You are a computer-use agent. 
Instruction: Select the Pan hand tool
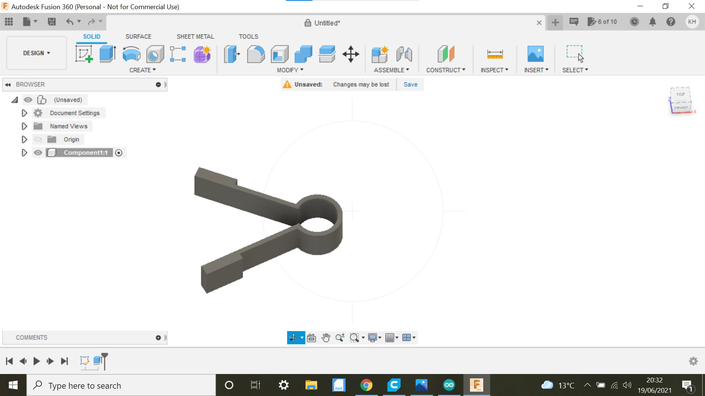click(x=326, y=338)
